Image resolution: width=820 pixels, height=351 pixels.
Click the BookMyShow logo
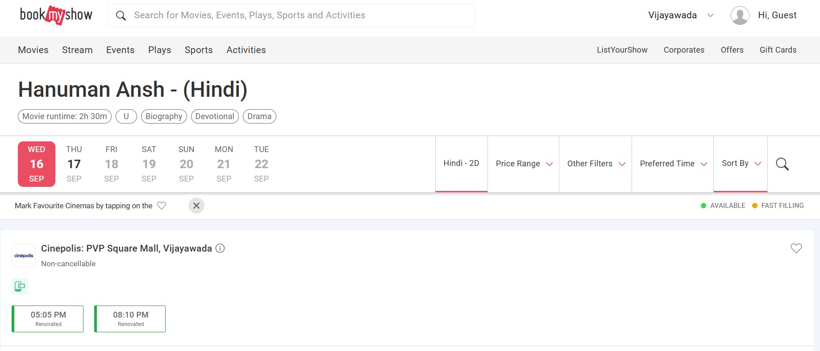coord(56,15)
